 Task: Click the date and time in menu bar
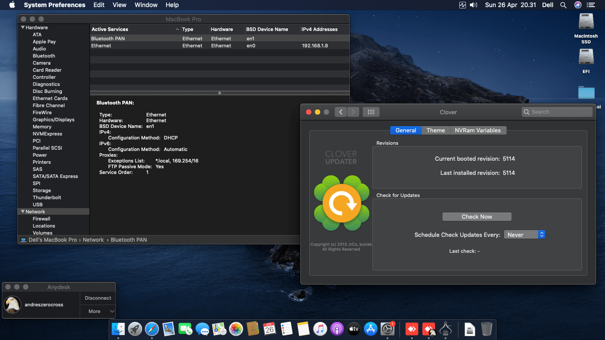[x=511, y=5]
